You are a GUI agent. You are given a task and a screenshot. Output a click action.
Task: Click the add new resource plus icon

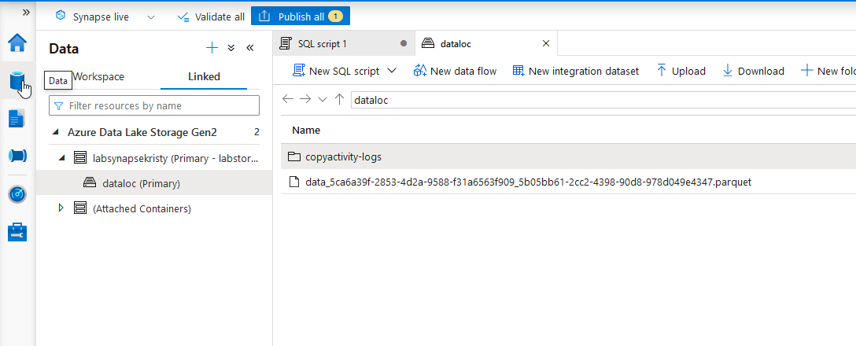pyautogui.click(x=212, y=48)
